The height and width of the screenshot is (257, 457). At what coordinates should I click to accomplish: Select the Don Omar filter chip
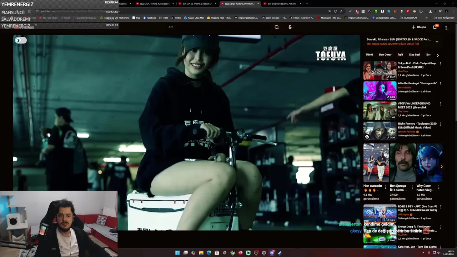(385, 55)
